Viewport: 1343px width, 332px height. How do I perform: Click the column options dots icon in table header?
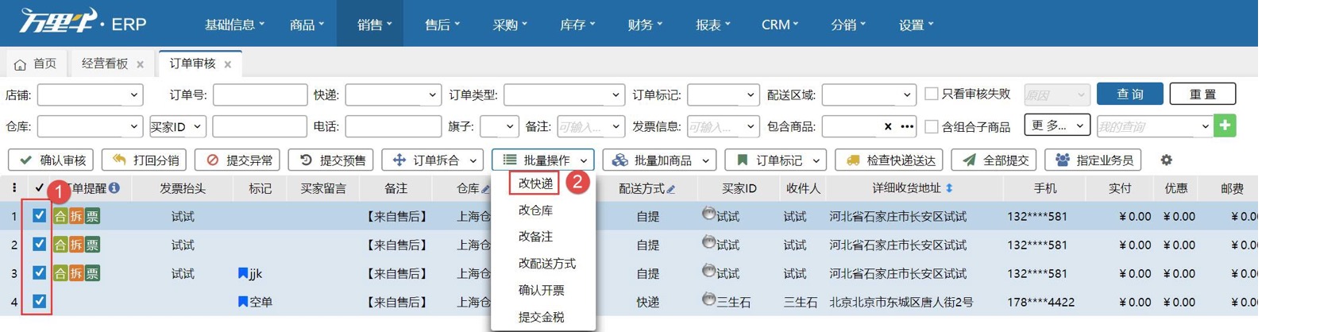coord(14,187)
